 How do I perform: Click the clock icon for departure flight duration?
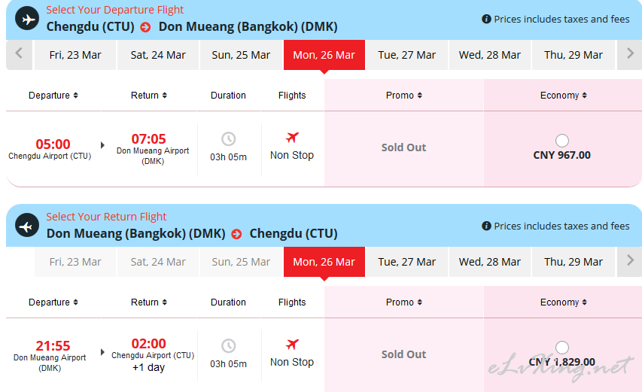pyautogui.click(x=229, y=139)
